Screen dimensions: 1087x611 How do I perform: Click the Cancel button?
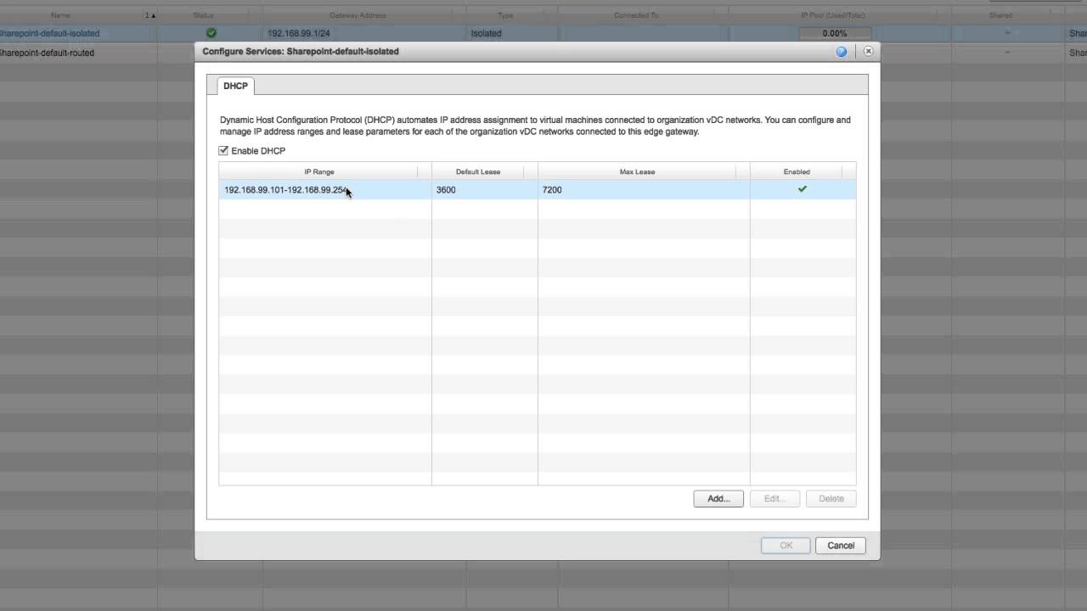tap(841, 545)
